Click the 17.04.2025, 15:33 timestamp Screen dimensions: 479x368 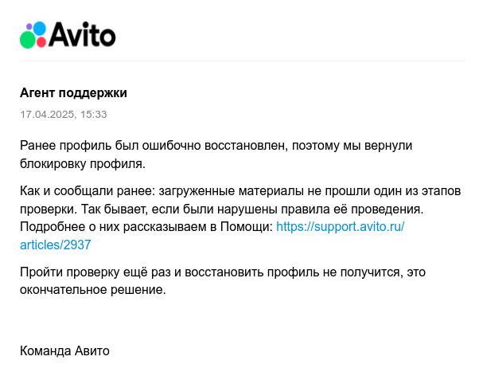(x=63, y=115)
